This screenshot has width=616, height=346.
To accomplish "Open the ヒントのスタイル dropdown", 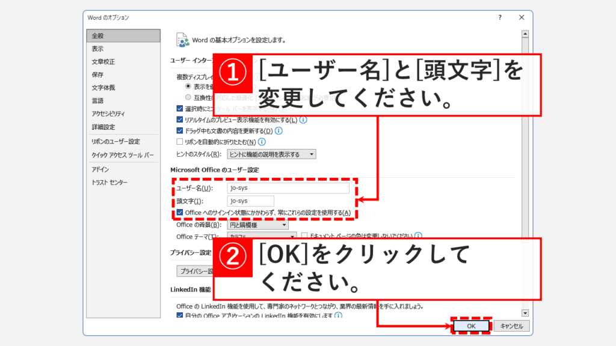I will click(x=272, y=154).
